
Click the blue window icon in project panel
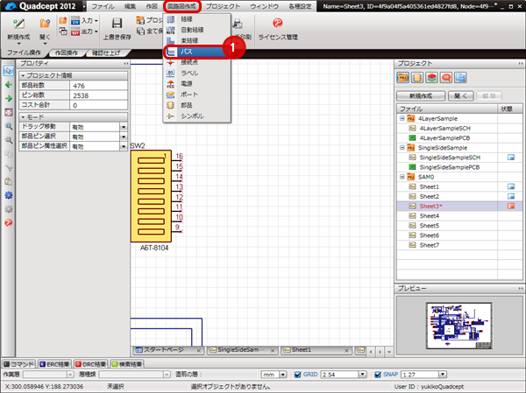[x=460, y=78]
